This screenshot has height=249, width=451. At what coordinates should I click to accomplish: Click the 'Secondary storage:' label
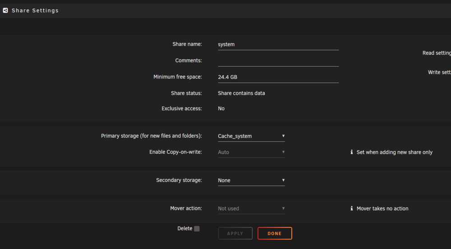click(179, 180)
